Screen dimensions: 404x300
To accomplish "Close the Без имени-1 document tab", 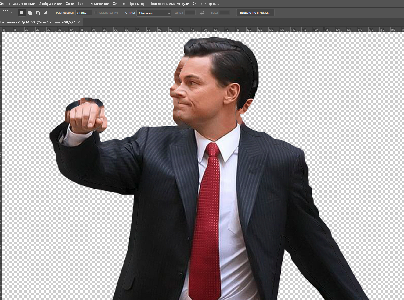I will click(79, 22).
